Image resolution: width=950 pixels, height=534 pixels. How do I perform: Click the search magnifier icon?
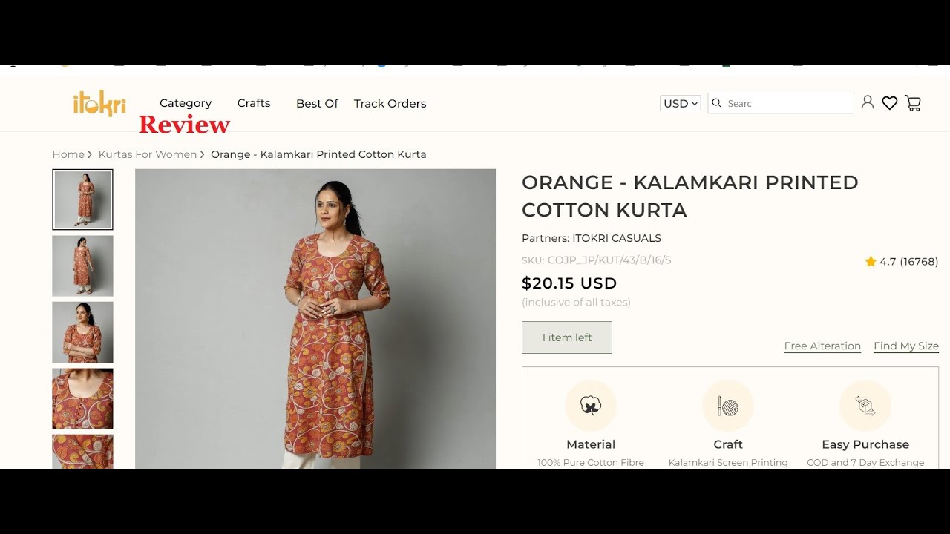(x=716, y=103)
